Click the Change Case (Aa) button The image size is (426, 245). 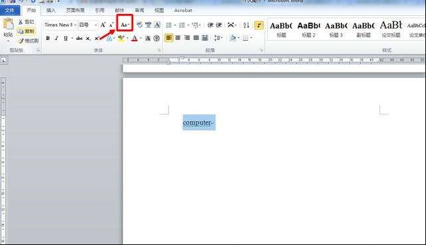pyautogui.click(x=124, y=25)
